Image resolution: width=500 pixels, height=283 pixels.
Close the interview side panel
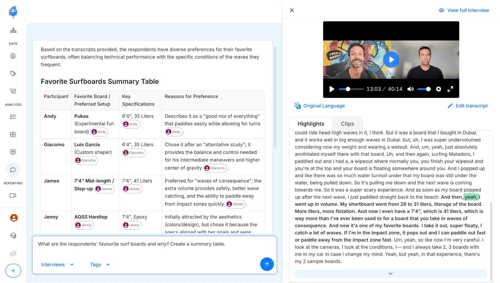click(292, 10)
